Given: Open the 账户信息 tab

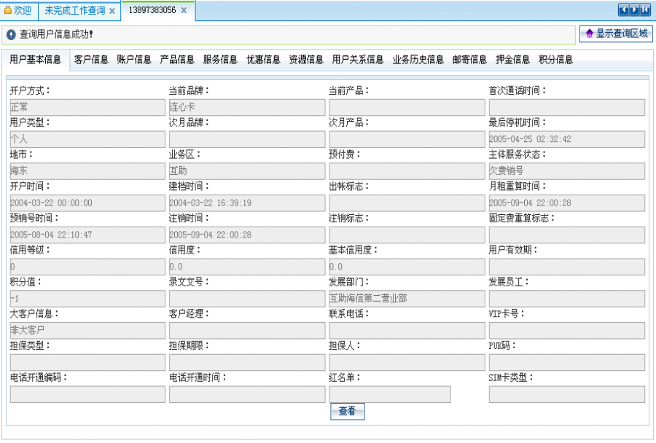Looking at the screenshot, I should 134,60.
